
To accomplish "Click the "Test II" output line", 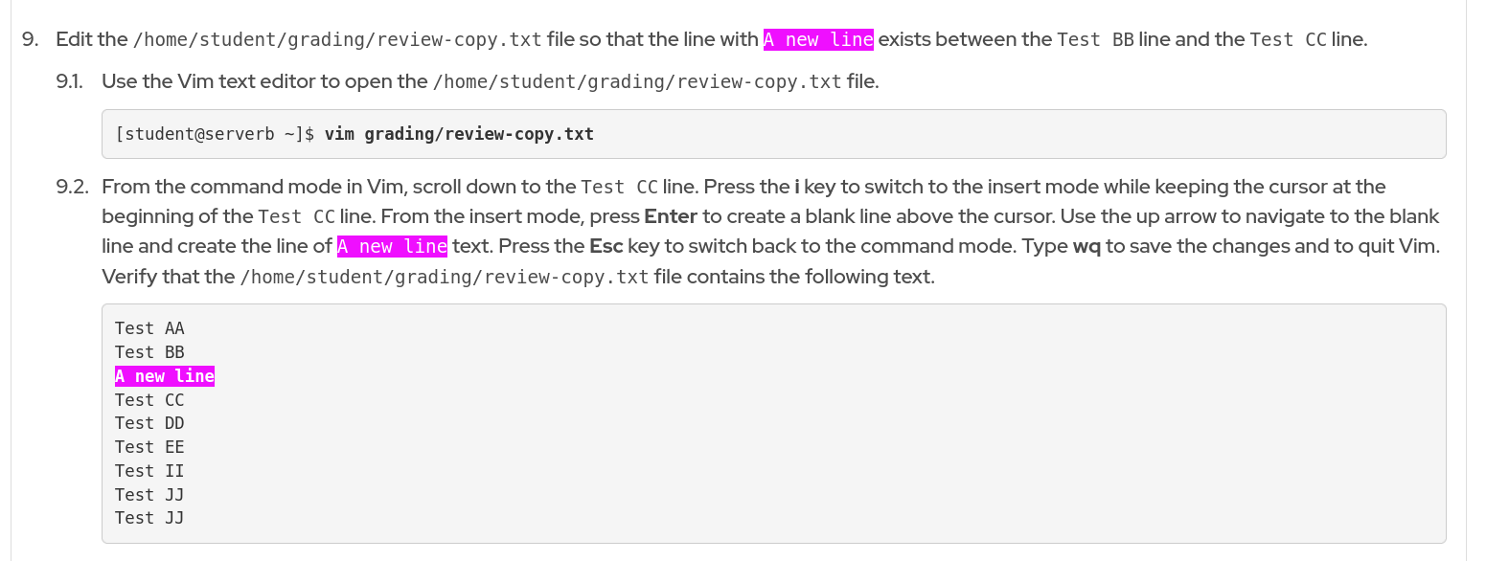I will tap(149, 471).
